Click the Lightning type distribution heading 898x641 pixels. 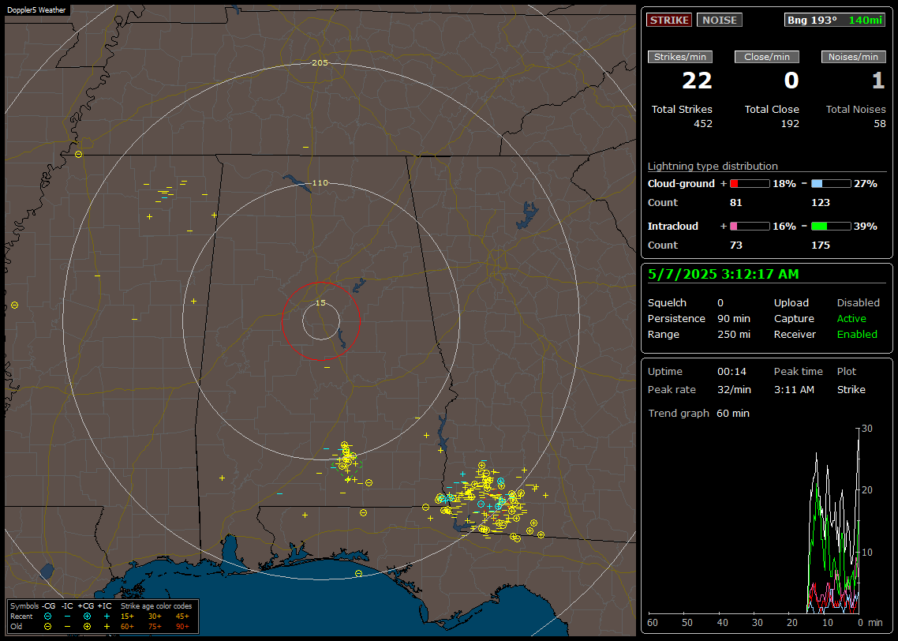pyautogui.click(x=713, y=166)
